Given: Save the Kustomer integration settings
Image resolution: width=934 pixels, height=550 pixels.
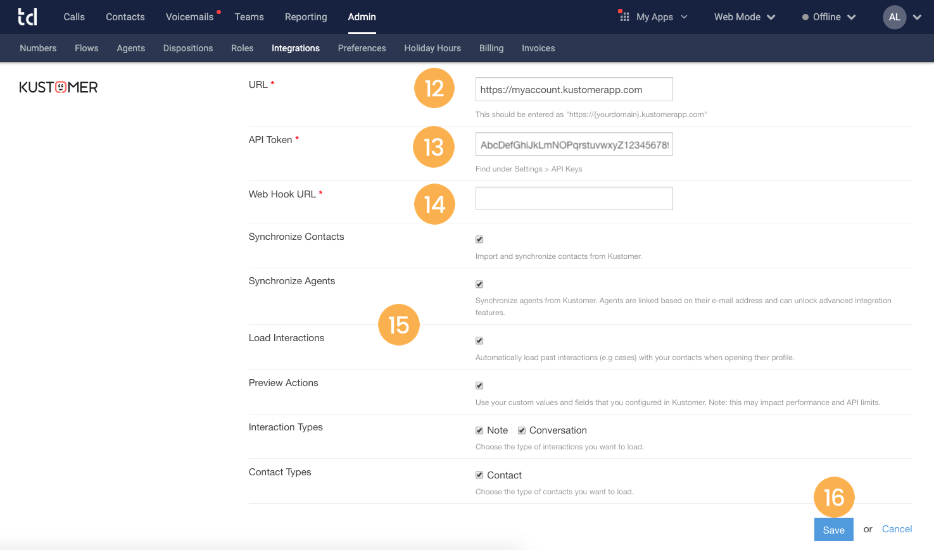Looking at the screenshot, I should 833,530.
